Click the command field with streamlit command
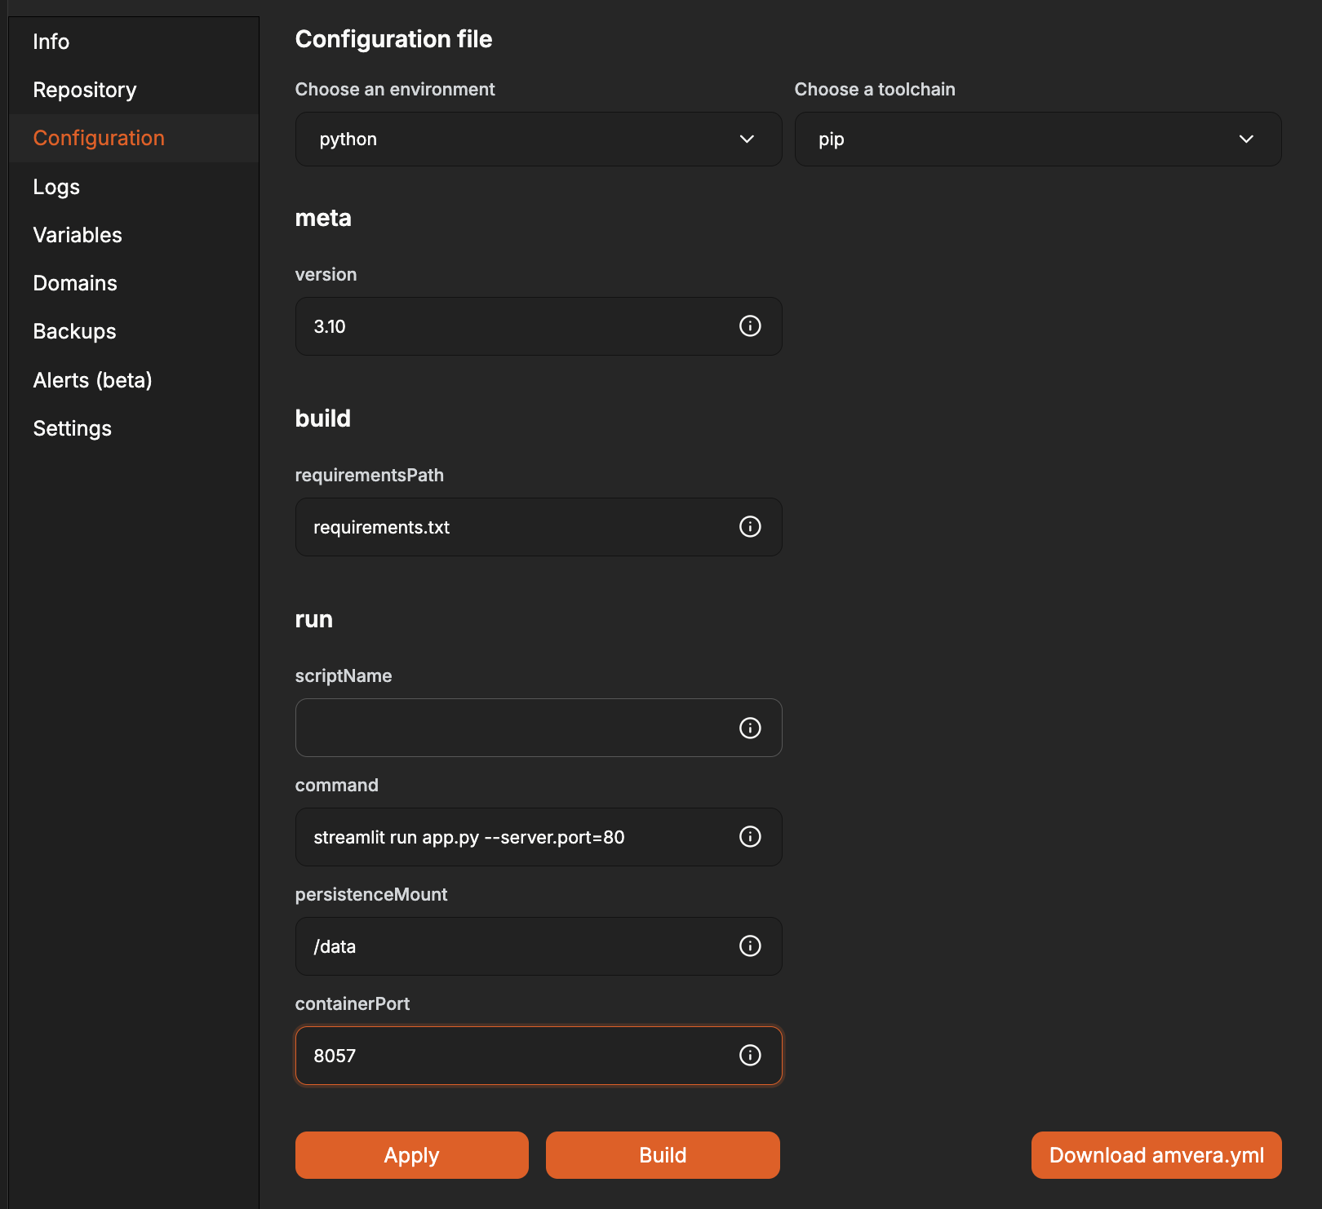The height and width of the screenshot is (1209, 1322). click(539, 837)
